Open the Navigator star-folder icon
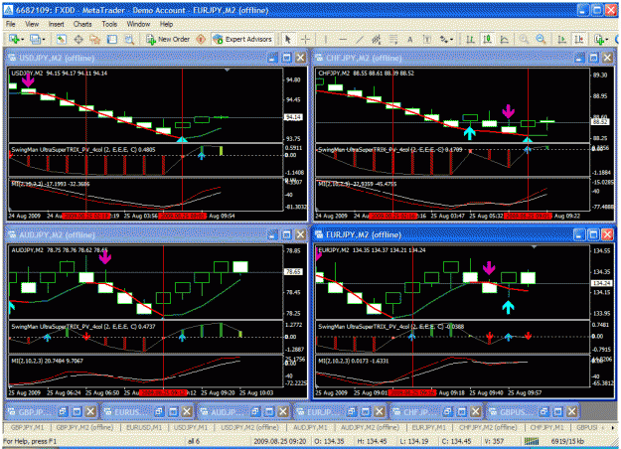Screen dimensions: 621x449 tap(95, 39)
